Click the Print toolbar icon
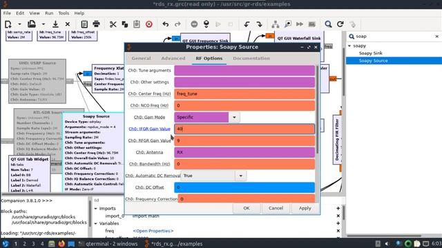The height and width of the screenshot is (248, 442). tap(97, 24)
